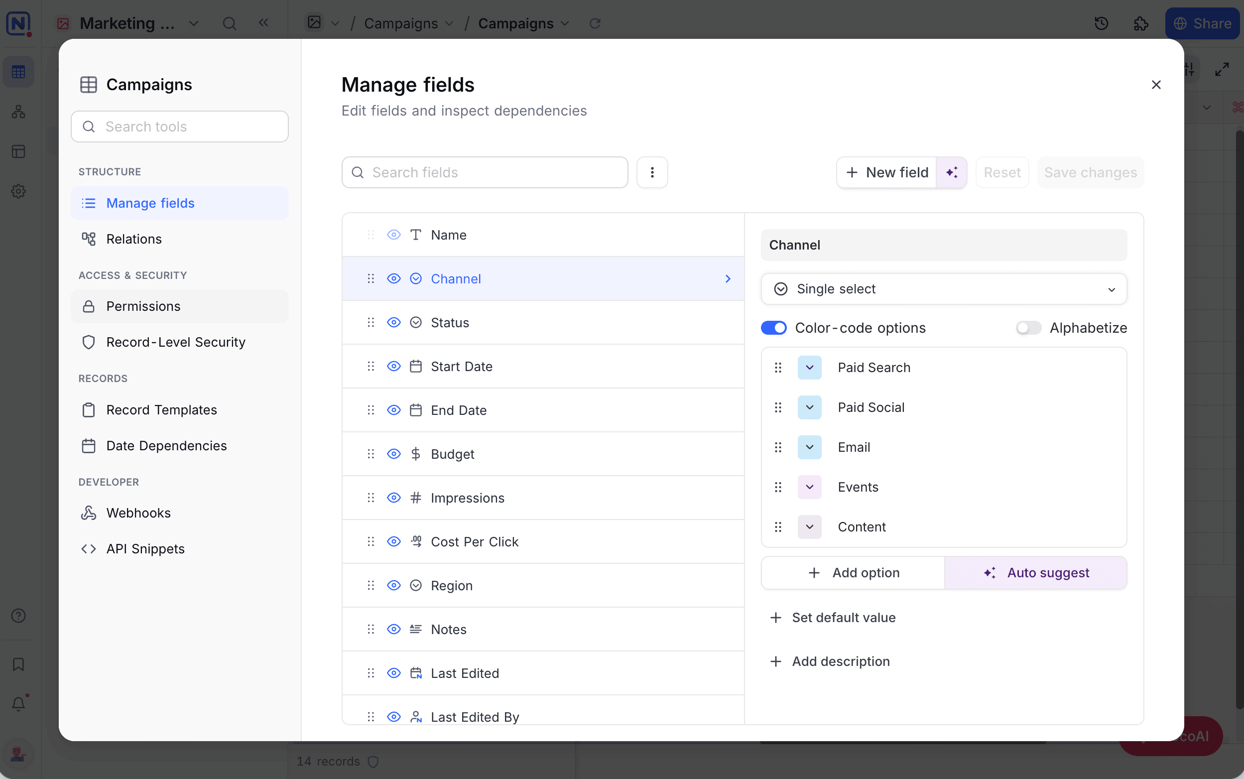Expand the Channel field row chevron

728,279
